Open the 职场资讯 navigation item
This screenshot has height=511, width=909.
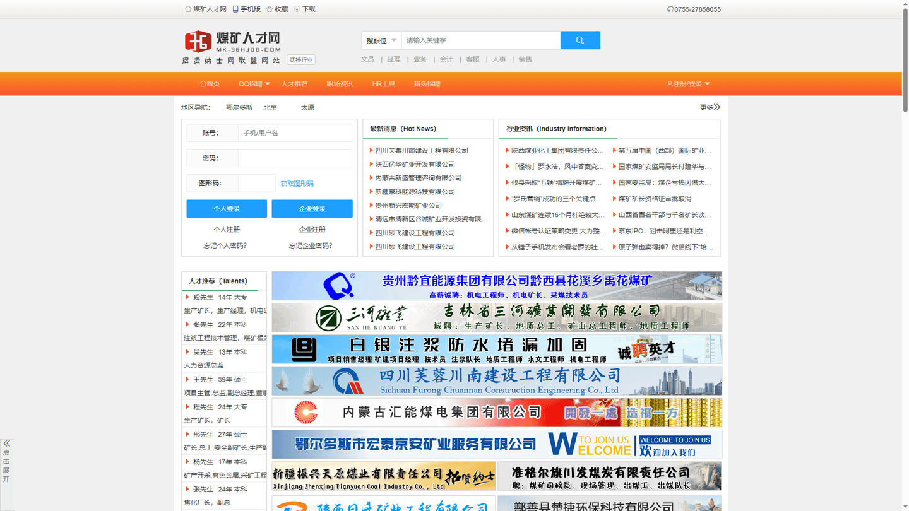tap(340, 84)
